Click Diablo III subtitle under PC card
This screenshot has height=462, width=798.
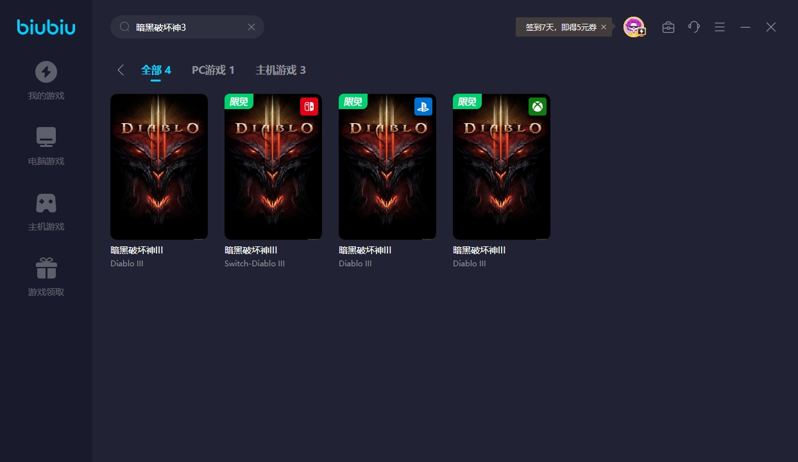pos(127,264)
